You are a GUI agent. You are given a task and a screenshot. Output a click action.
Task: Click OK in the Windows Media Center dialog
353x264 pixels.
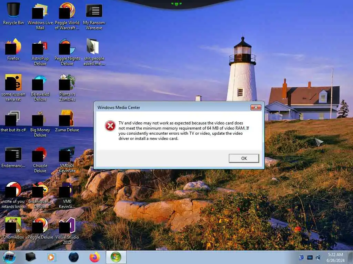244,158
